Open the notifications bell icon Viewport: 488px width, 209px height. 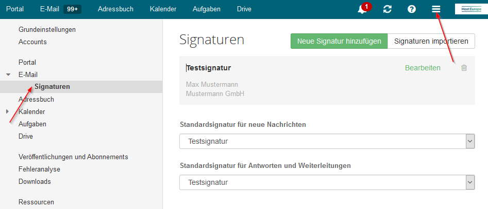[362, 9]
